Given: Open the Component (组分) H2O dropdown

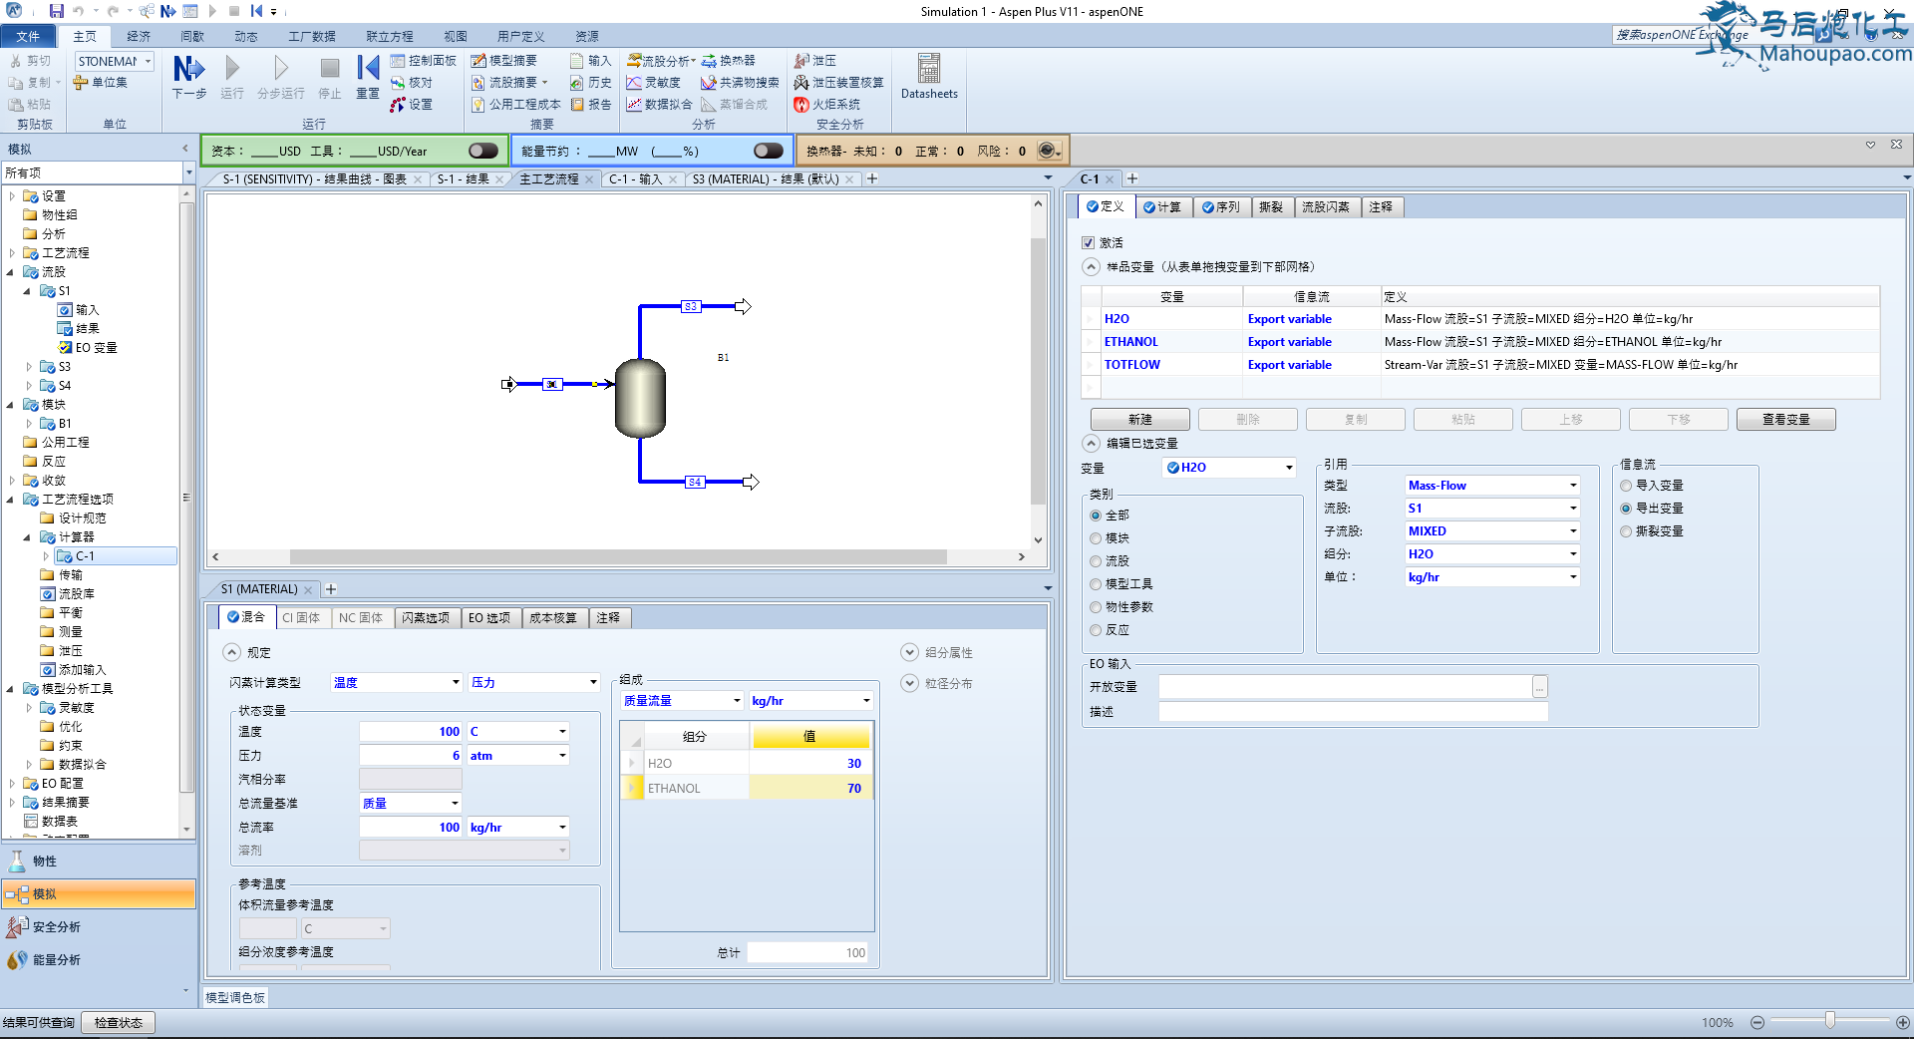Looking at the screenshot, I should (x=1573, y=554).
